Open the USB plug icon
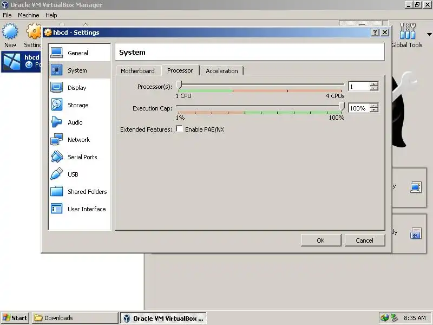Screen dimensions: 433x325 (x=57, y=174)
